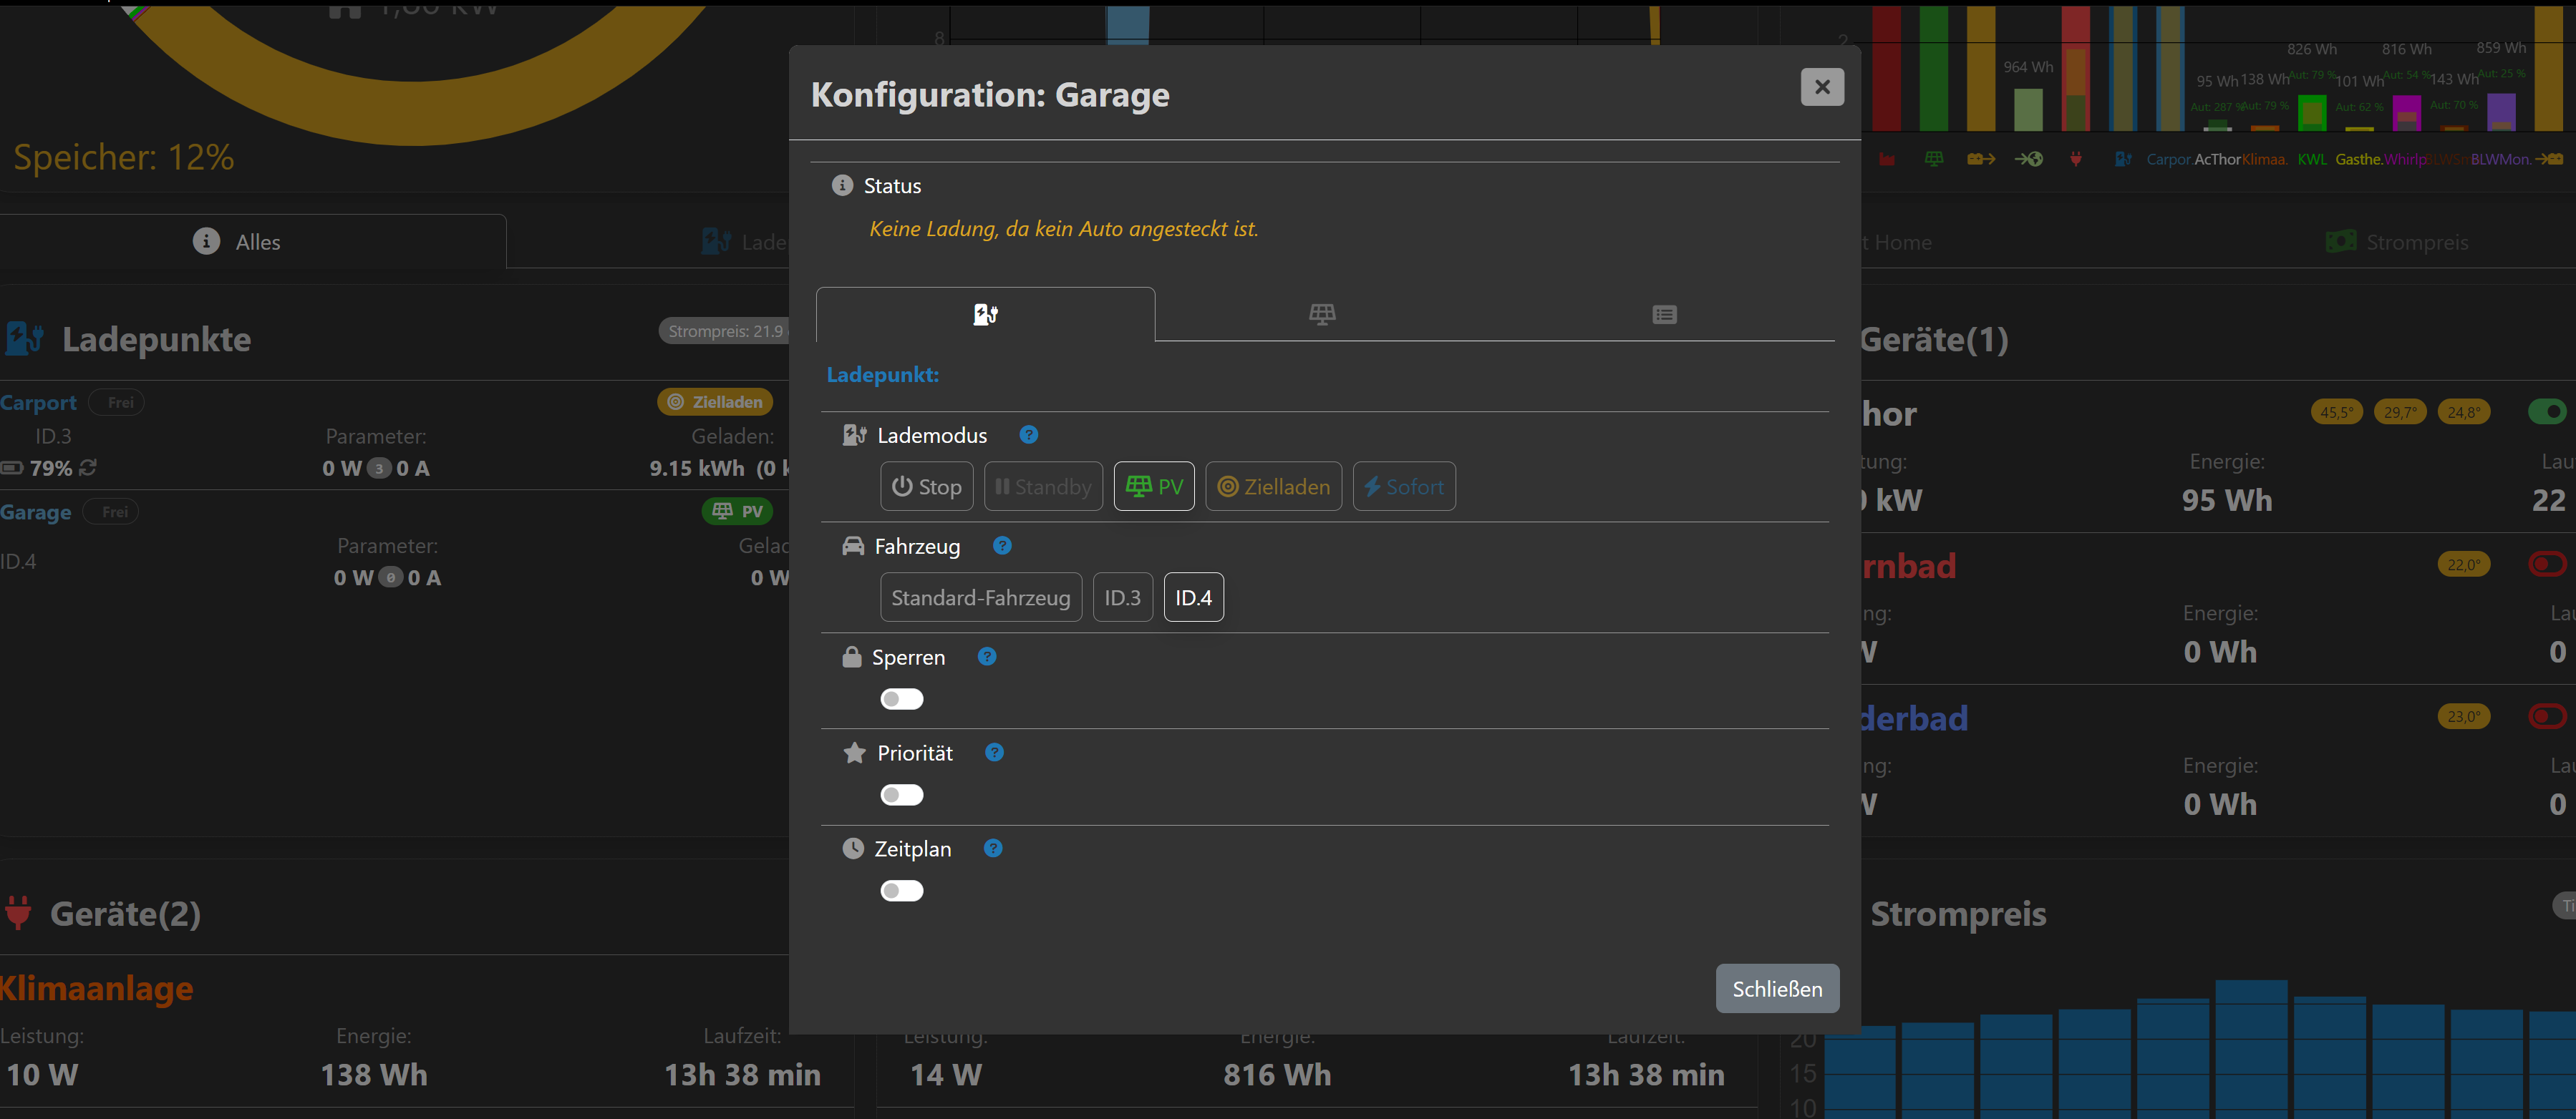
Task: Choose the Sofort charging mode
Action: [1404, 487]
